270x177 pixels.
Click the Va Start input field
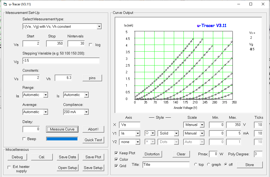pyautogui.click(x=31, y=44)
